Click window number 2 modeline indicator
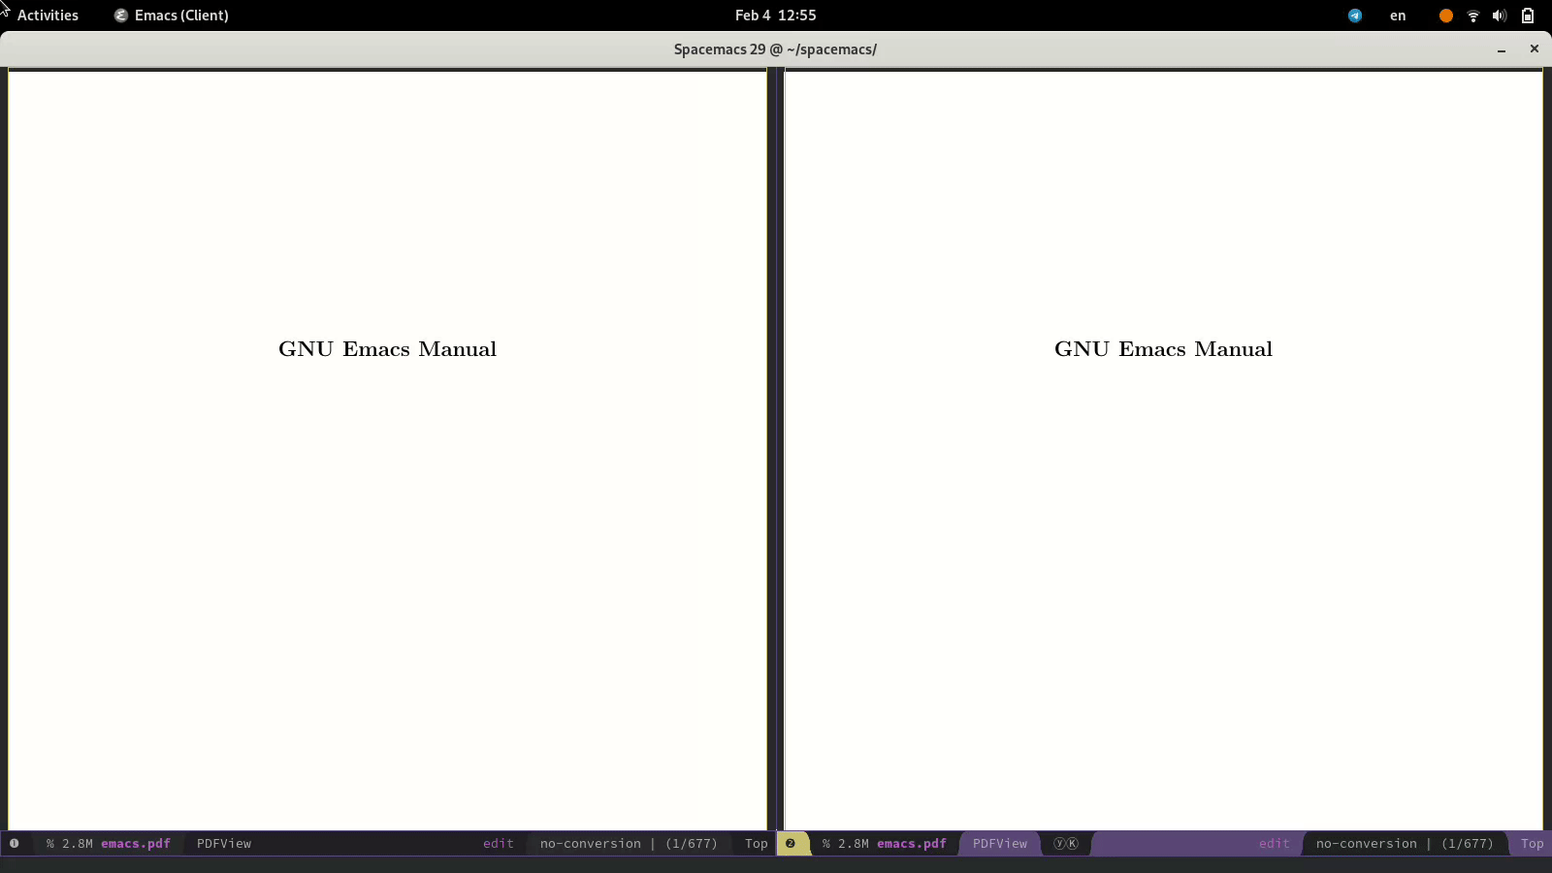Screen dimensions: 1552x873 pyautogui.click(x=791, y=843)
